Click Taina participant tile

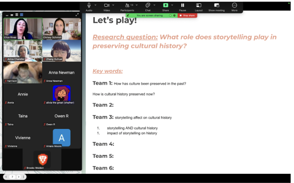[23, 116]
